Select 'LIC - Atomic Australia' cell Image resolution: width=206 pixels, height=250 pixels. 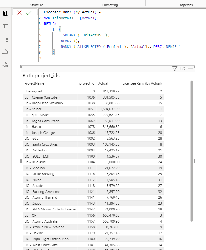(41, 221)
